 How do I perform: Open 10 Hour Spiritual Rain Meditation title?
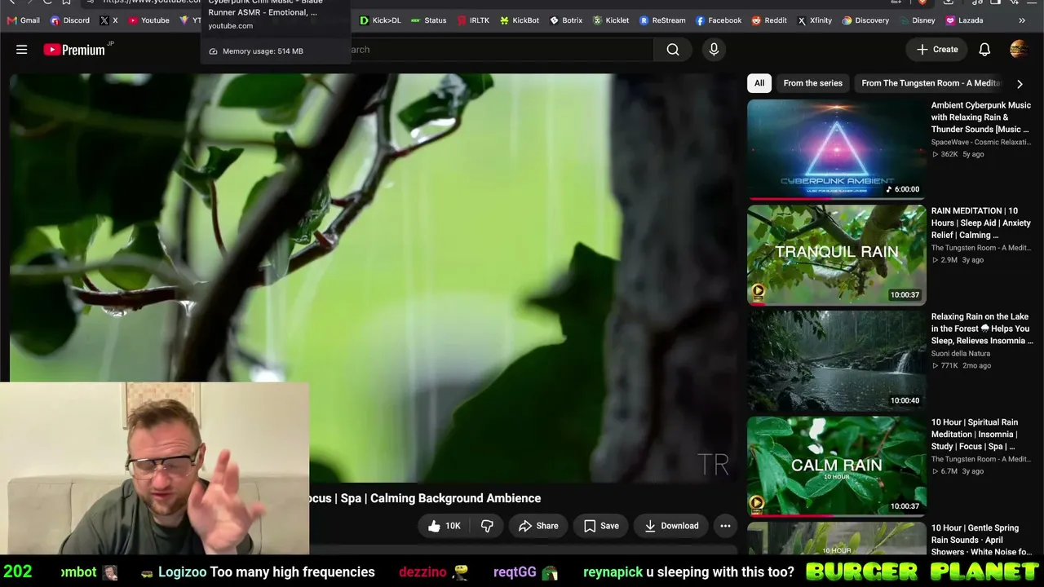pyautogui.click(x=975, y=435)
